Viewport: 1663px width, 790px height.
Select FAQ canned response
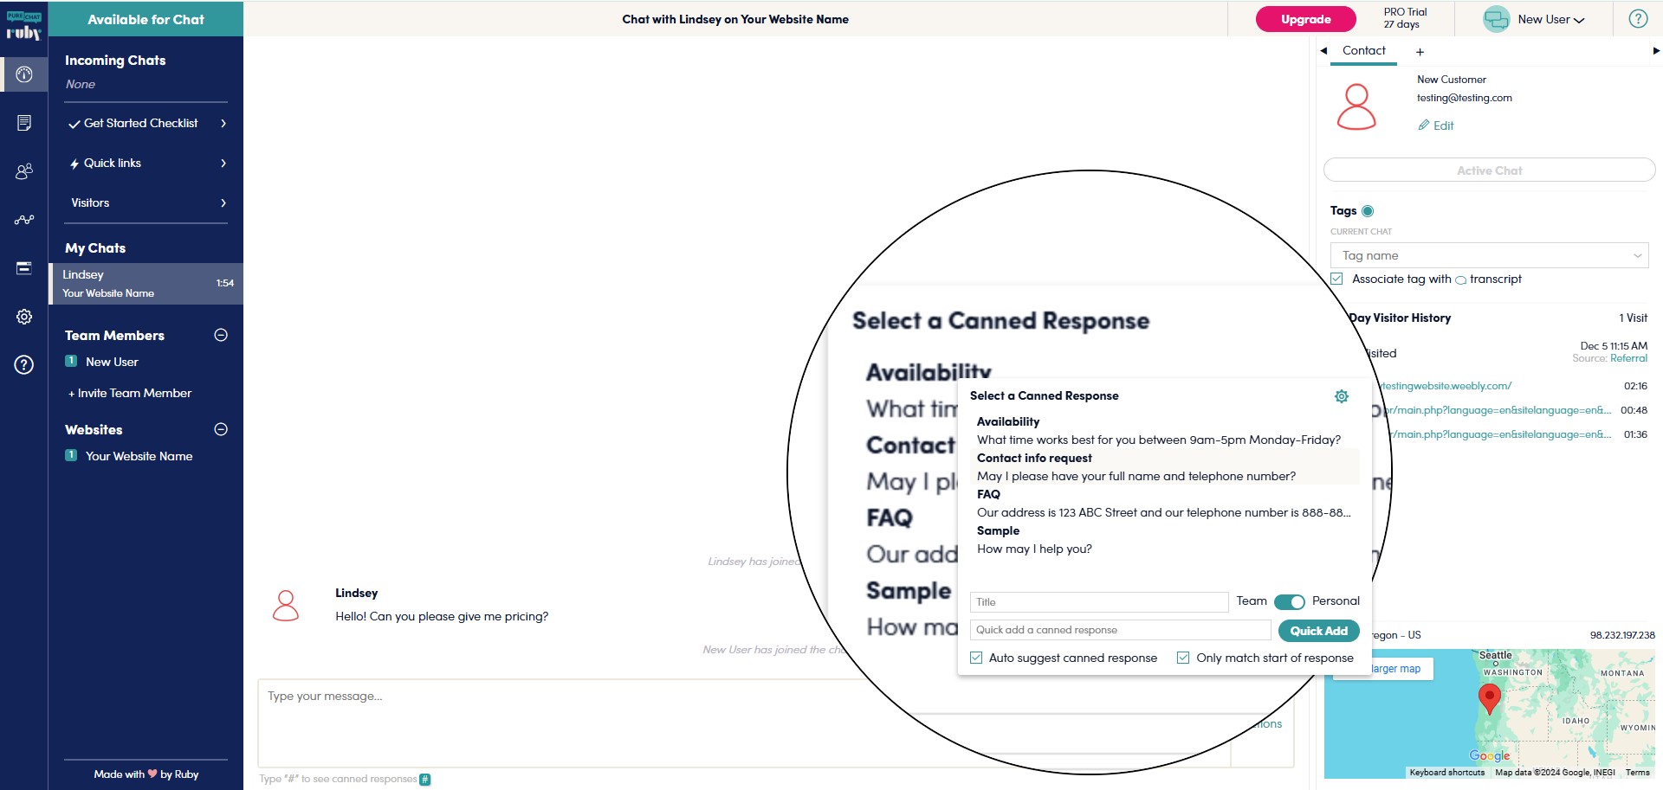[1164, 504]
